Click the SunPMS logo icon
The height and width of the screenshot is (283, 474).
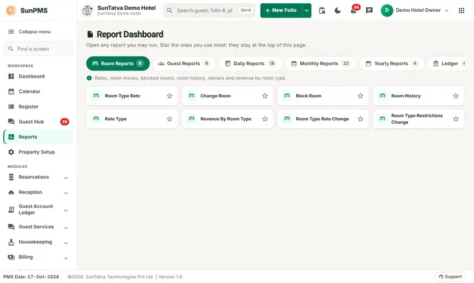tap(11, 11)
